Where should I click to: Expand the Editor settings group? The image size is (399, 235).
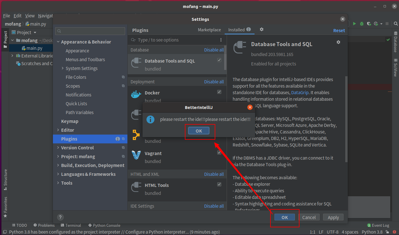click(x=58, y=130)
